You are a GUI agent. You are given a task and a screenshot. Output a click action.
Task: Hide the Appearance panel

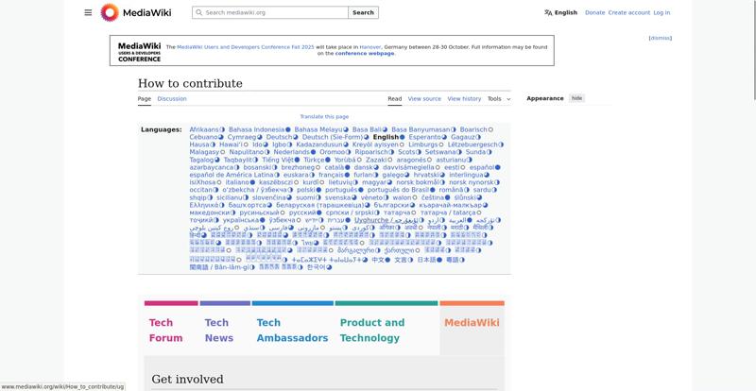coord(576,98)
